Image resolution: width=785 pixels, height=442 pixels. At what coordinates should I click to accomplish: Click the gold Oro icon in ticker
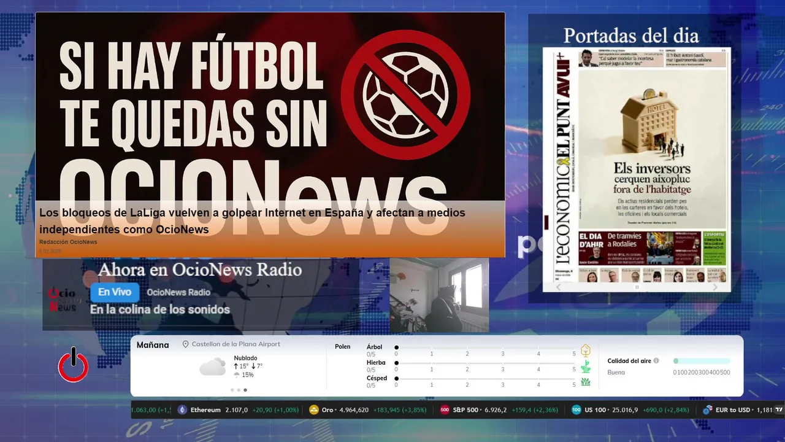[314, 410]
